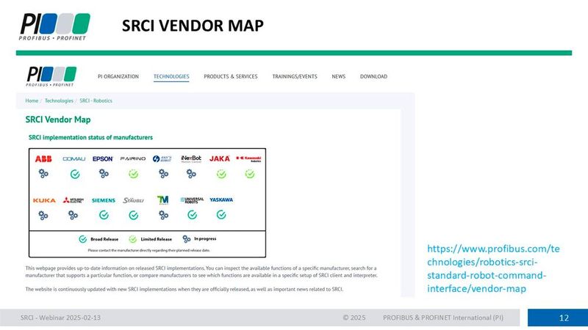Click the 'Limited Release' legend label
This screenshot has width=588, height=330.
(157, 240)
